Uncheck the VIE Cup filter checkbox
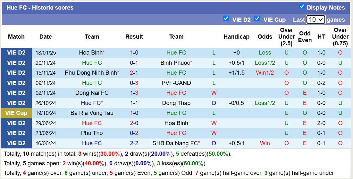 [x=257, y=19]
